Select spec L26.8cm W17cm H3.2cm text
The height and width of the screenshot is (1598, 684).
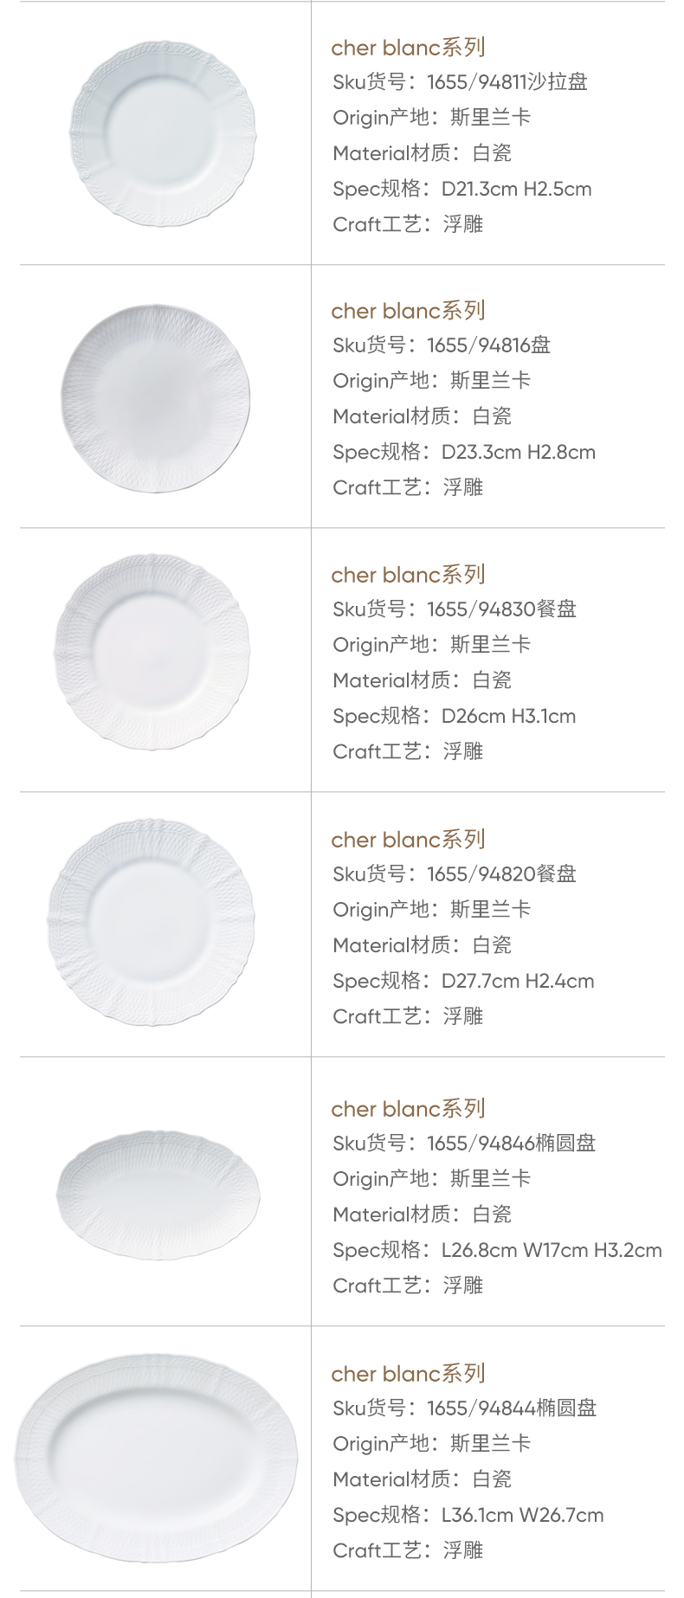pyautogui.click(x=497, y=1250)
